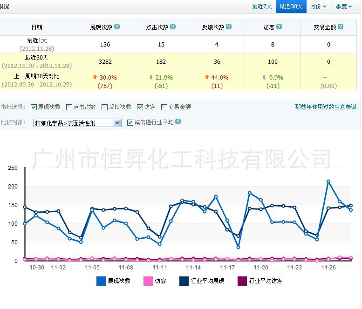Image resolution: width=362 pixels, height=309 pixels.
Task: Click the 36 feedback cell
Action: 217,61
